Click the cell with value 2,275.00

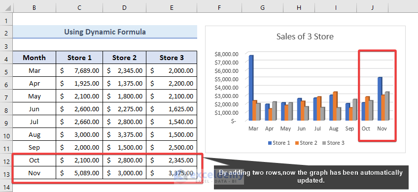pos(125,109)
